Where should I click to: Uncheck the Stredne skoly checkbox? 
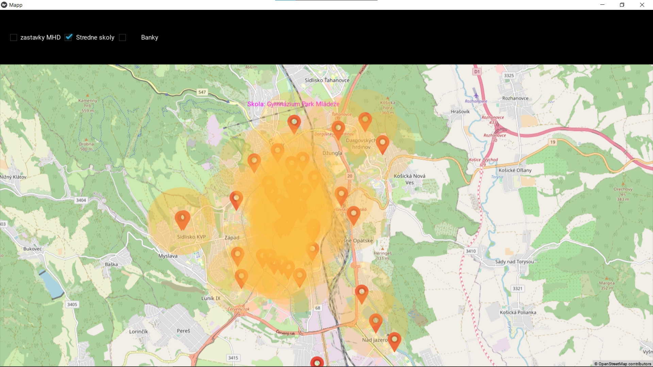point(68,37)
